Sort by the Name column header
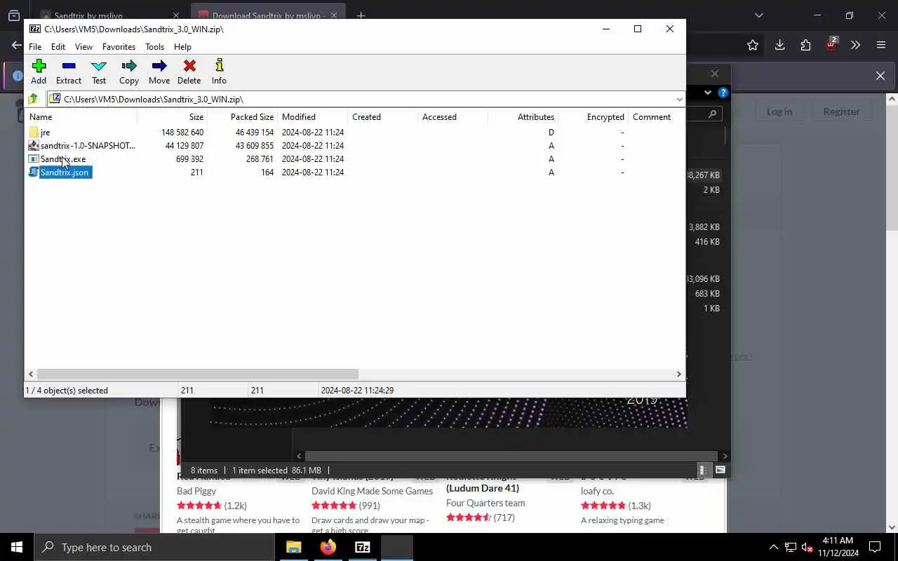 point(81,117)
